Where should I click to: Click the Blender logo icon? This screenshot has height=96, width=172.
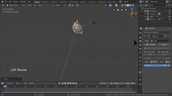click(x=2, y=2)
